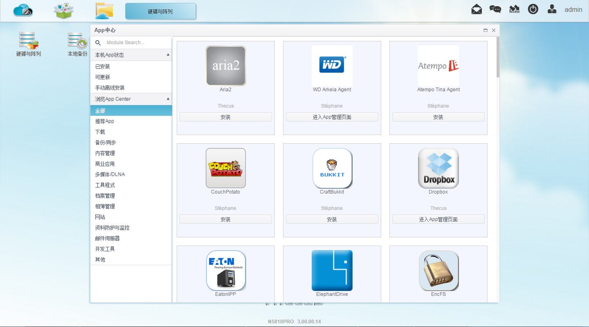Image resolution: width=589 pixels, height=327 pixels.
Task: Open the admin user menu
Action: 573,10
